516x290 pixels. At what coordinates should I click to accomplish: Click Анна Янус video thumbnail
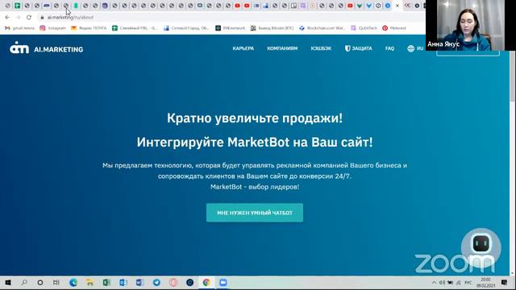470,25
